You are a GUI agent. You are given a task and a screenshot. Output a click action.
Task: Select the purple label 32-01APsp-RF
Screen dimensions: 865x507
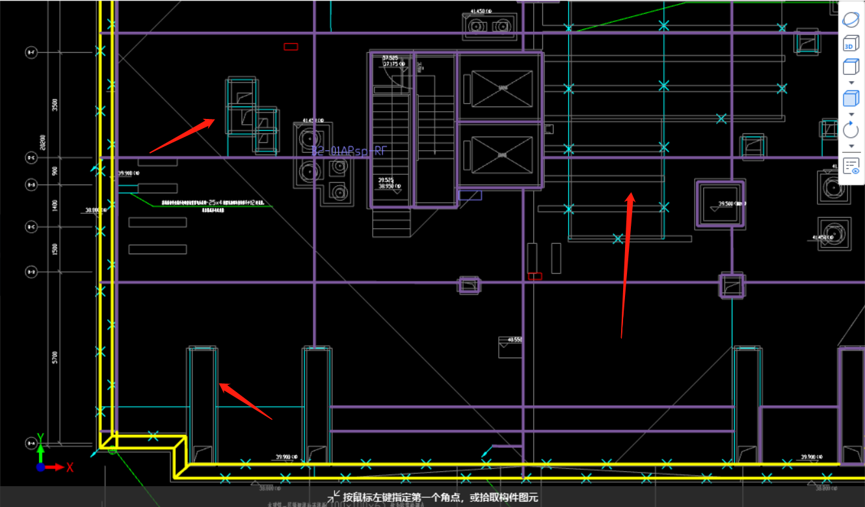point(349,151)
